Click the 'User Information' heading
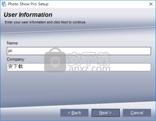 pos(28,15)
